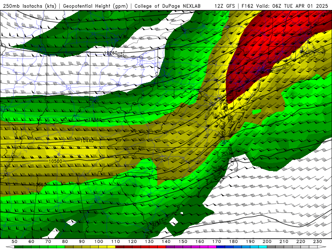Click the brightest yellow segment of the color bar
Screen dimensions: 332x249
coord(111,247)
